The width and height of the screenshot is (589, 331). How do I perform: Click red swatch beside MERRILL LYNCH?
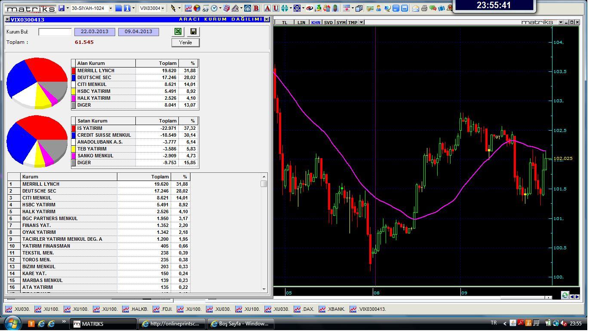(74, 70)
